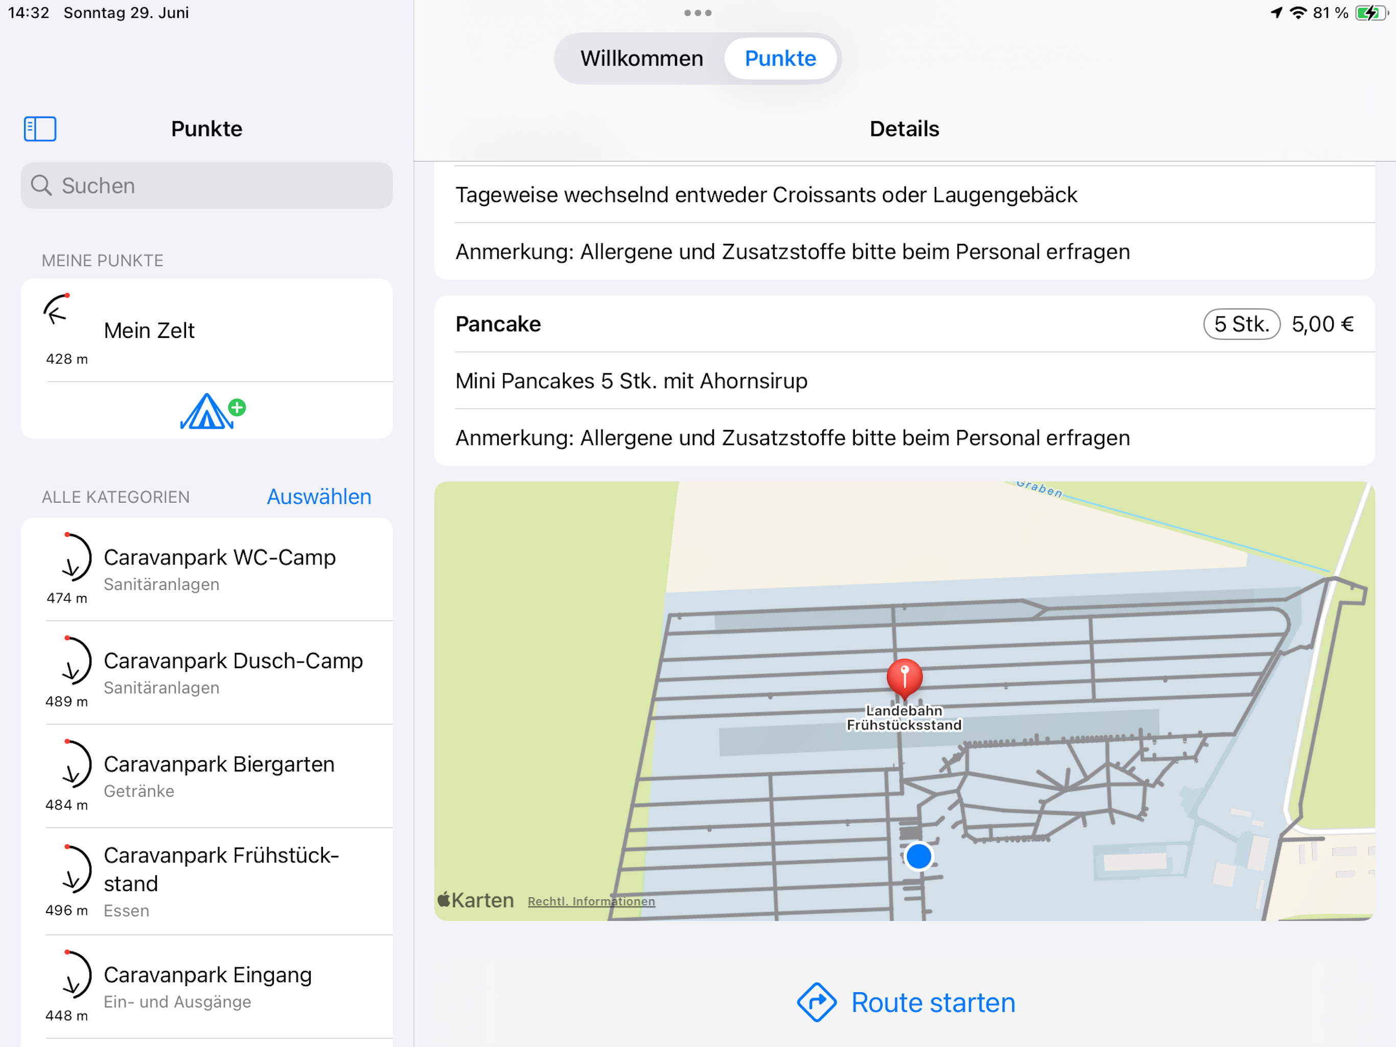
Task: Tap the Punkte sidebar title
Action: (x=207, y=129)
